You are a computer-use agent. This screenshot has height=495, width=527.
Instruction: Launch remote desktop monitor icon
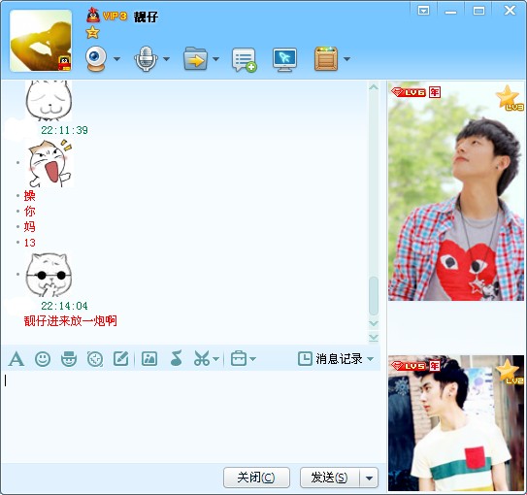(284, 60)
